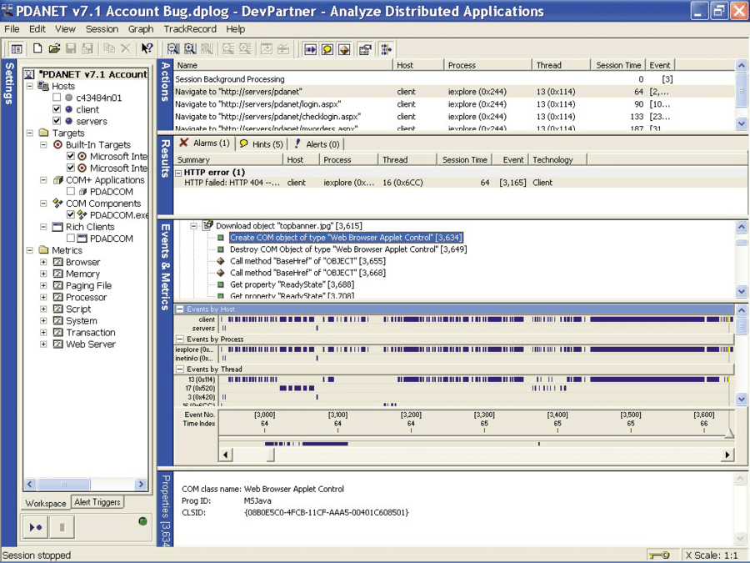Click the key icon in the status bar
Screen dimensions: 750x563
(x=661, y=555)
